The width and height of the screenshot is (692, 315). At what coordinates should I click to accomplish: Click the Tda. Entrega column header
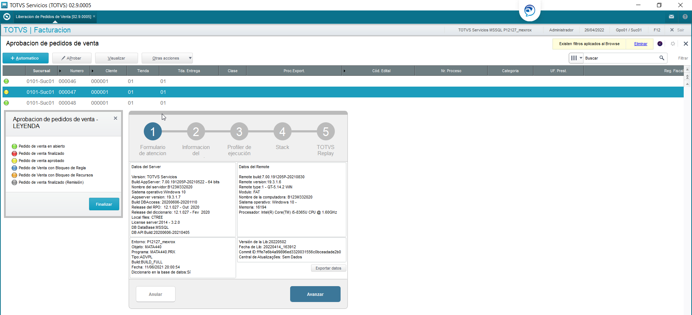point(189,71)
